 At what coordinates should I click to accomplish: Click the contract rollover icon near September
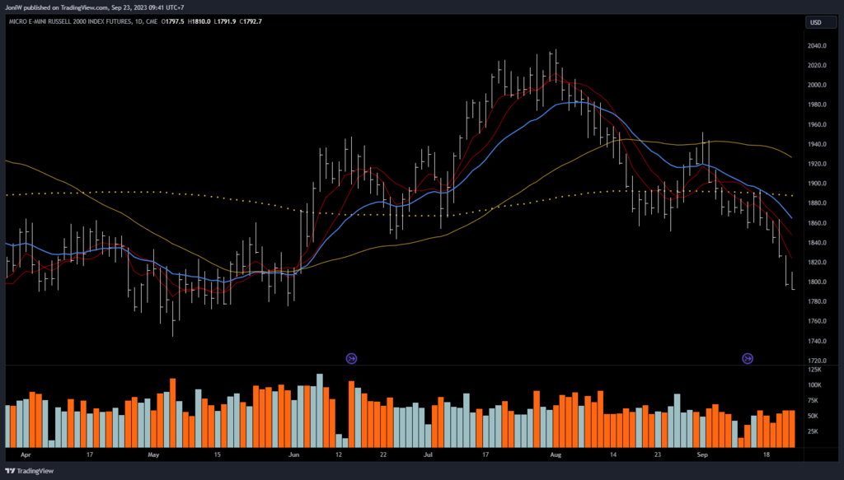(748, 358)
